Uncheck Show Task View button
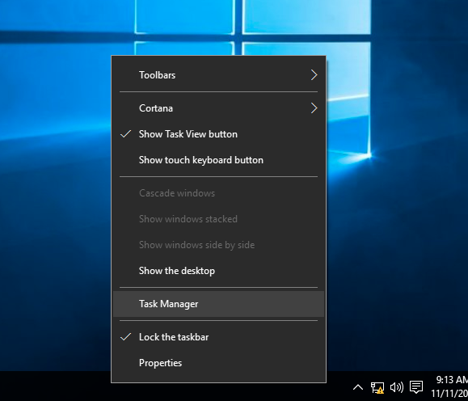This screenshot has width=468, height=401. 218,134
